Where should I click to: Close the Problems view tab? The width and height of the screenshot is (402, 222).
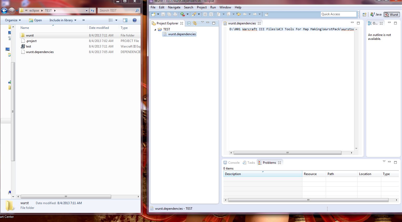[x=279, y=163]
